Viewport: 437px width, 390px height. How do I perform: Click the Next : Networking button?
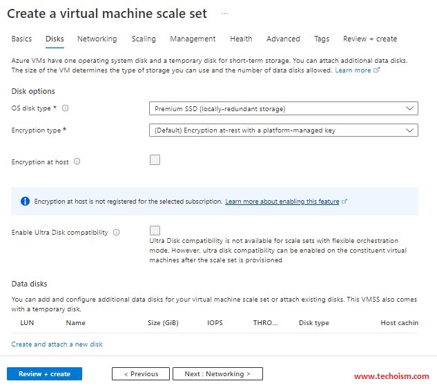pyautogui.click(x=217, y=373)
